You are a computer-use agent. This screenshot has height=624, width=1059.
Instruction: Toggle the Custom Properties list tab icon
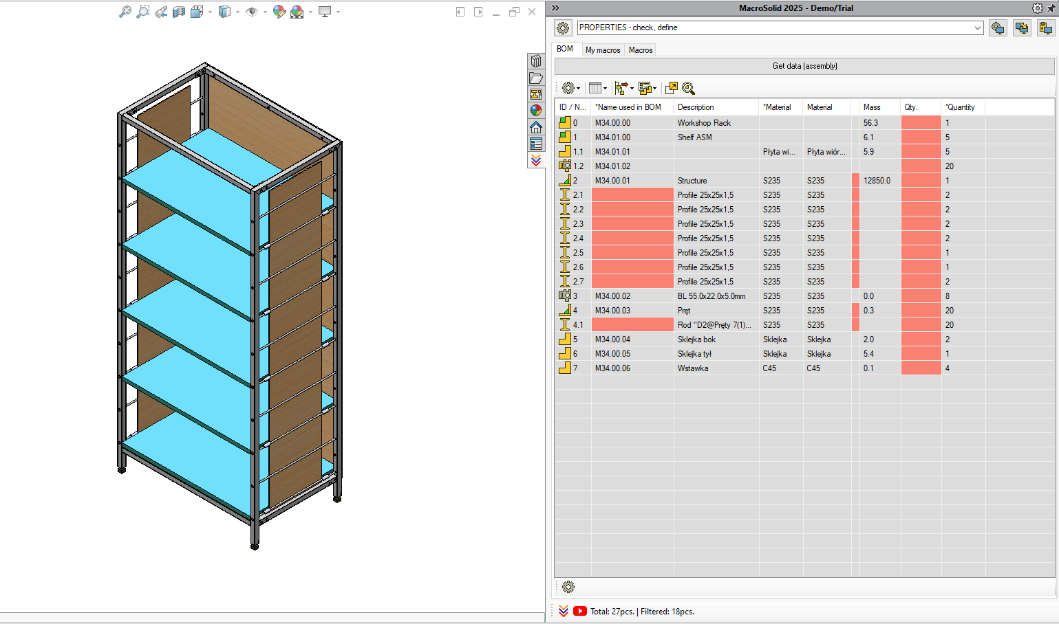[536, 144]
